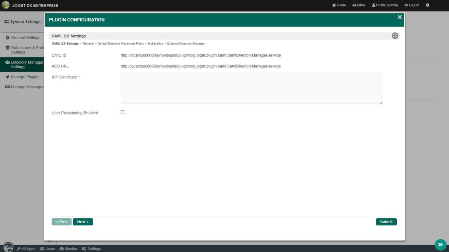Open Users in bottom bar
The width and height of the screenshot is (449, 252).
click(x=47, y=249)
